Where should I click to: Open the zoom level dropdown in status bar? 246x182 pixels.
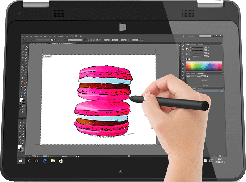(x=37, y=156)
